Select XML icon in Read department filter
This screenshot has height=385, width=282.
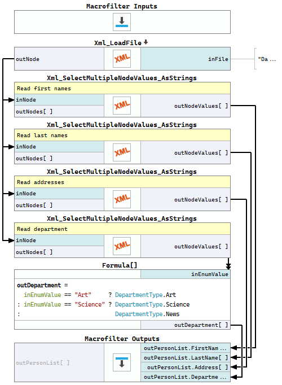point(122,246)
